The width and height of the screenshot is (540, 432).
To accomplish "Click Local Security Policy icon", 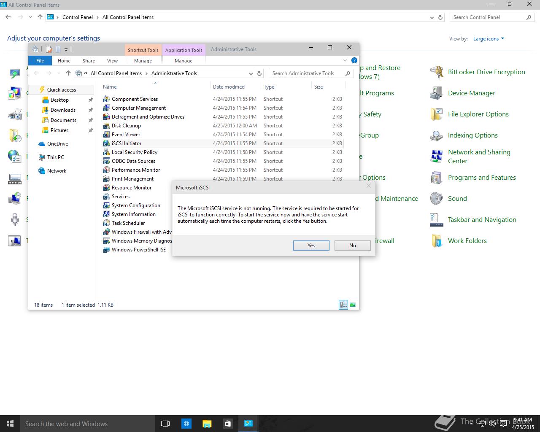I will pyautogui.click(x=106, y=152).
